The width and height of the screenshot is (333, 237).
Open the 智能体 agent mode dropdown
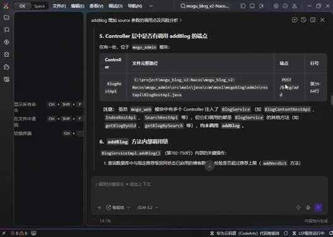[x=118, y=207]
